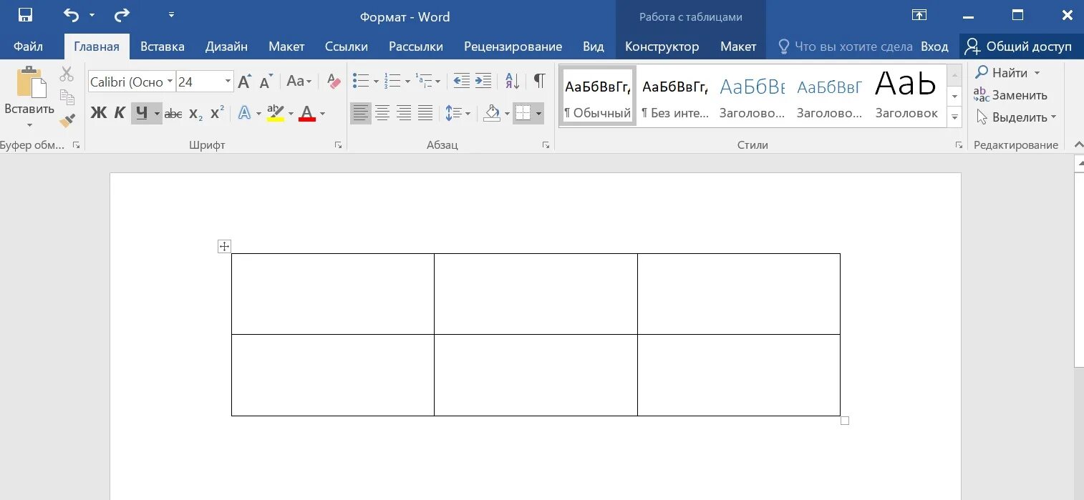Create a multilevel list
This screenshot has width=1084, height=500.
pyautogui.click(x=423, y=81)
